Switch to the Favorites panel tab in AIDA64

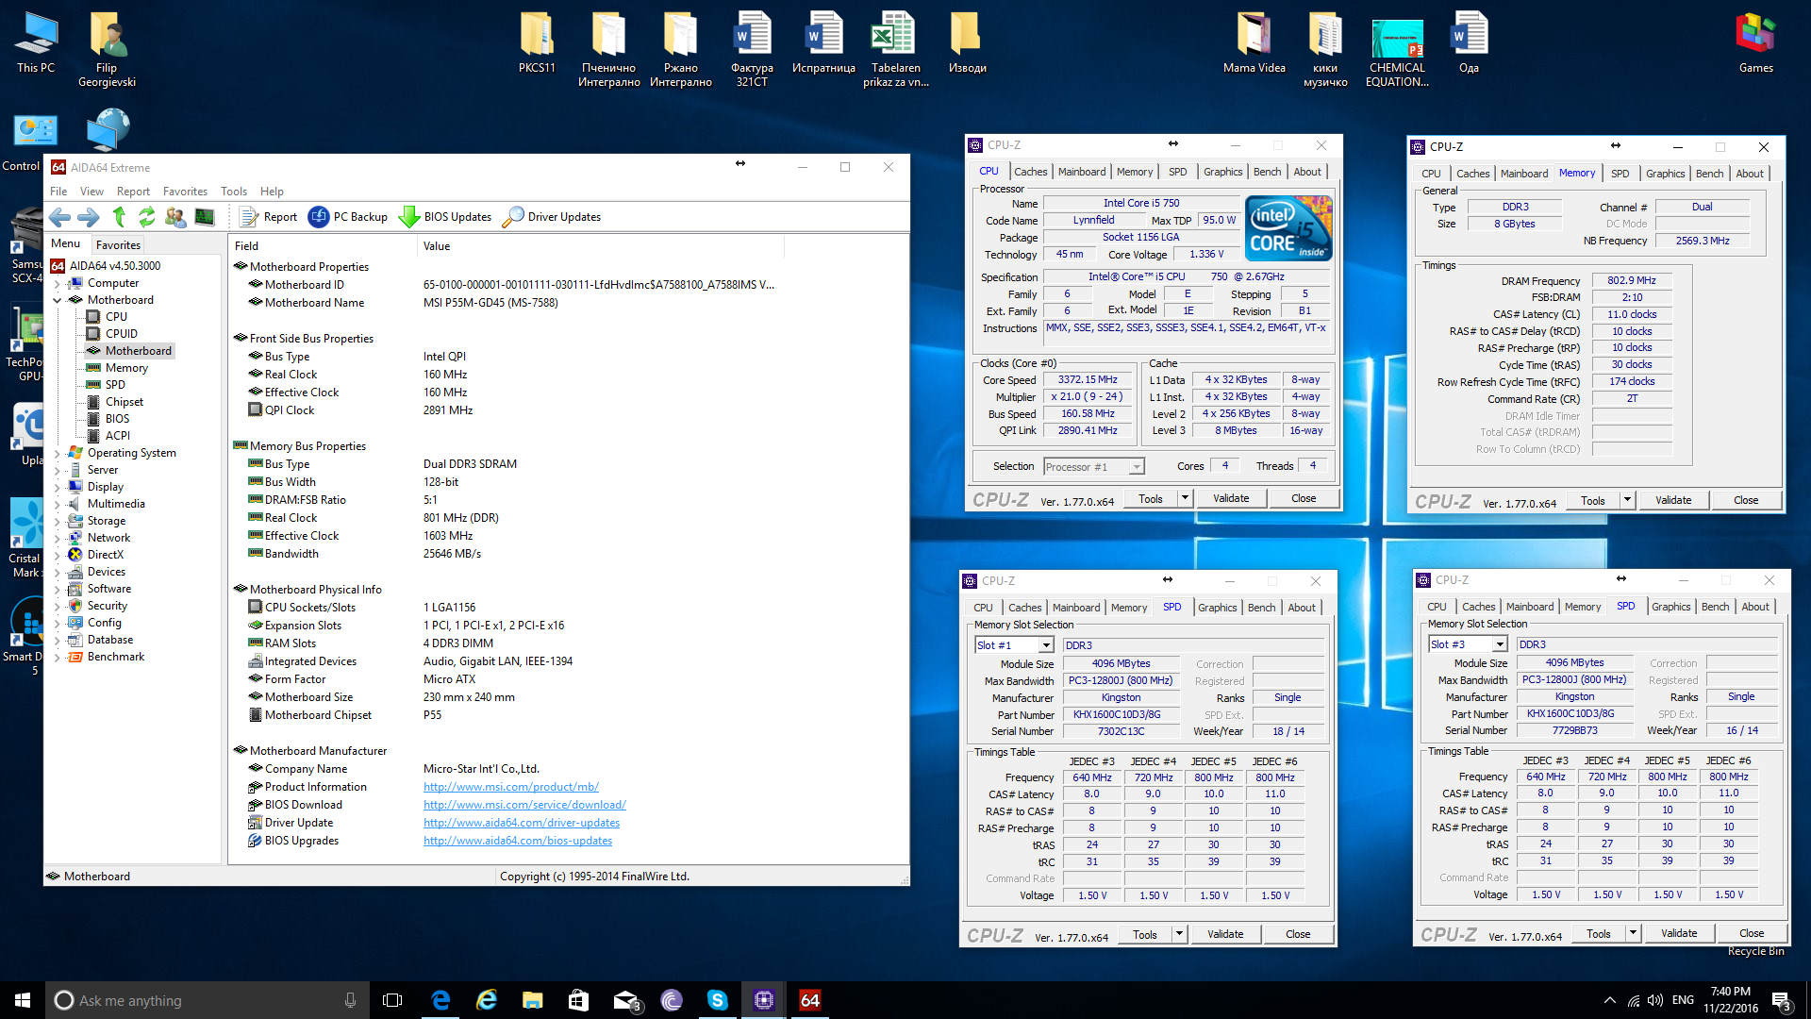(x=118, y=245)
